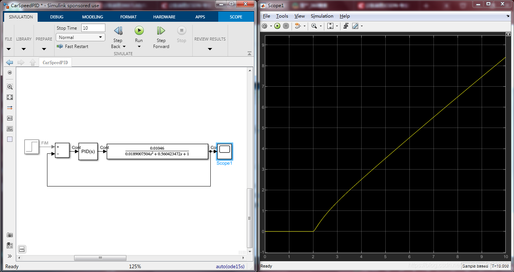
Task: Click the scope zoom magnifier tool
Action: [x=314, y=26]
